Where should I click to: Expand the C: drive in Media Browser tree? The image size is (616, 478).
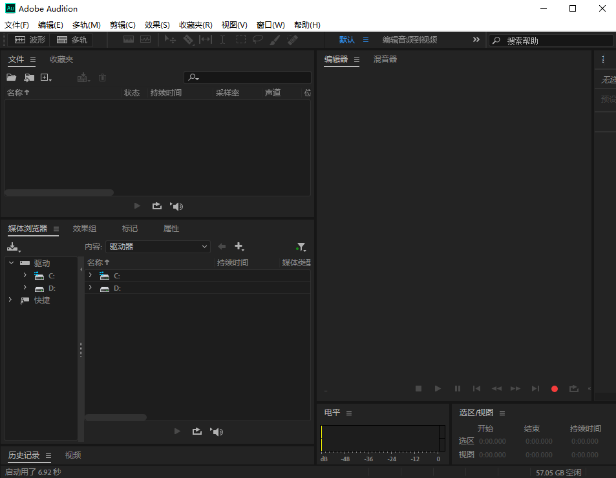point(25,275)
